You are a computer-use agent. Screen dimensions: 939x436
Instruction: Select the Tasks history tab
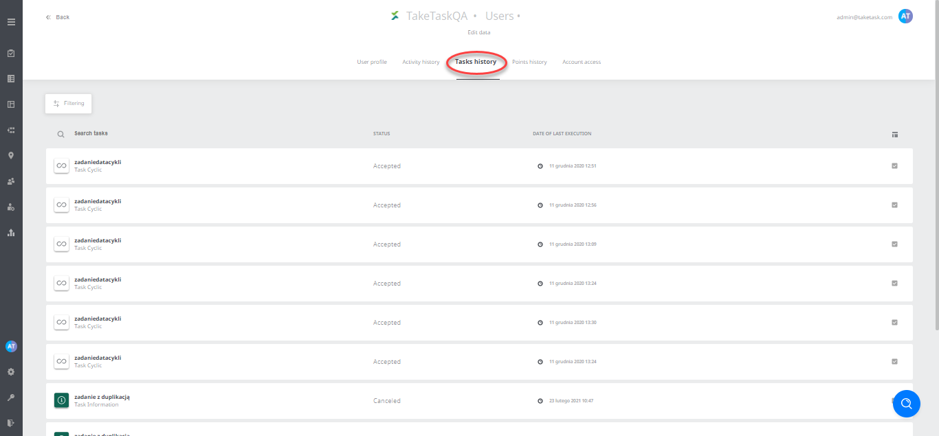(x=476, y=62)
